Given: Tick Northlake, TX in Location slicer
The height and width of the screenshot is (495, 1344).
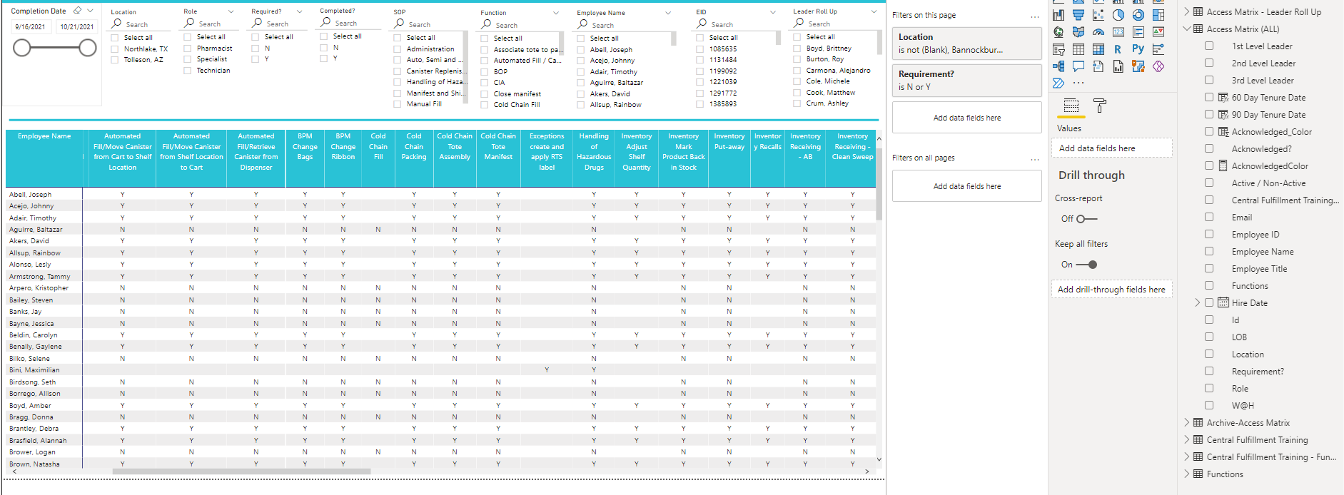Looking at the screenshot, I should 115,49.
